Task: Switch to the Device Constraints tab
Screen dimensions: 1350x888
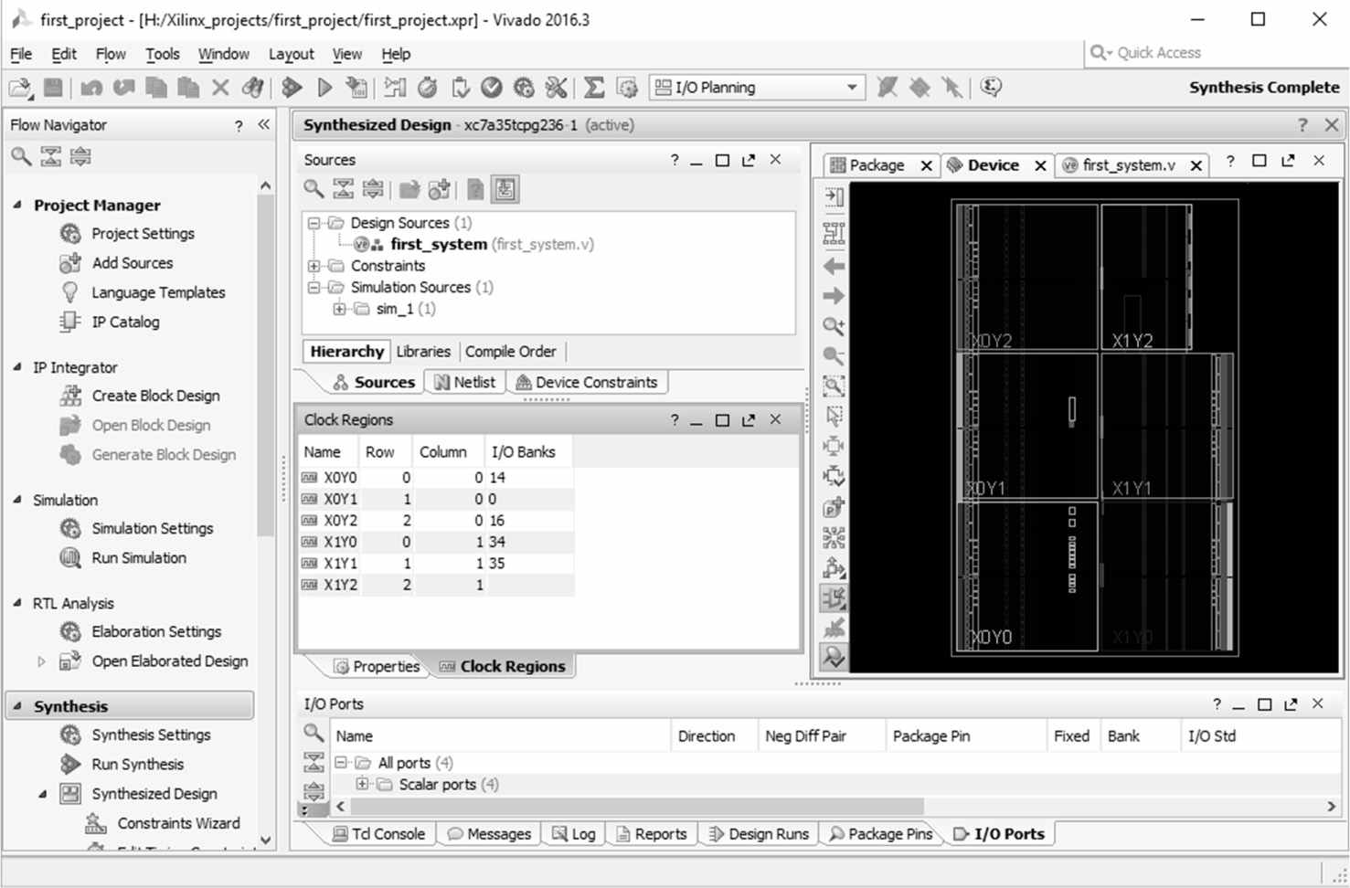Action: pos(587,382)
